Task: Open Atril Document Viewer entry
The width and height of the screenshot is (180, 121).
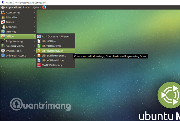Action: [x=56, y=36]
